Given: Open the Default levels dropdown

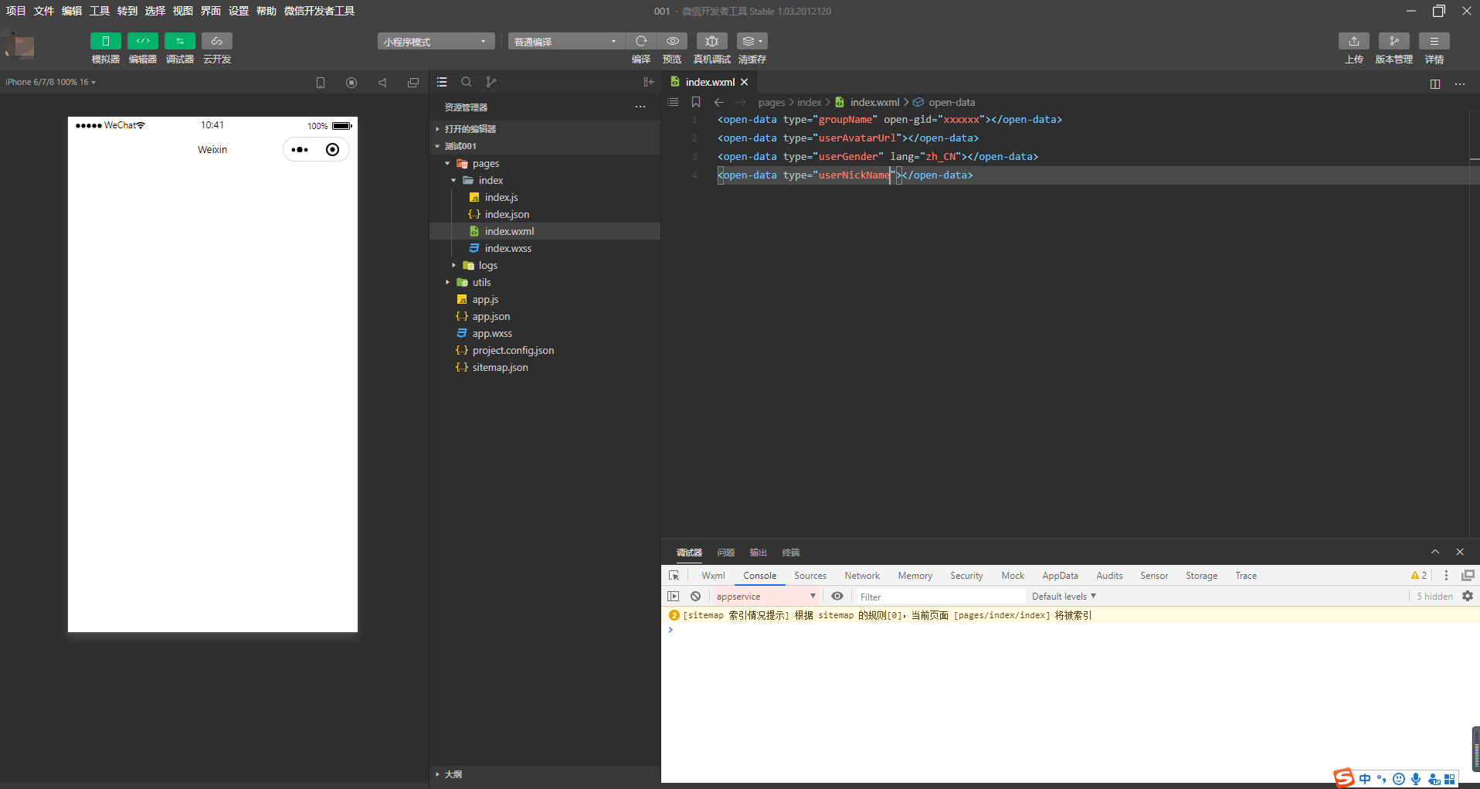Looking at the screenshot, I should pos(1064,597).
